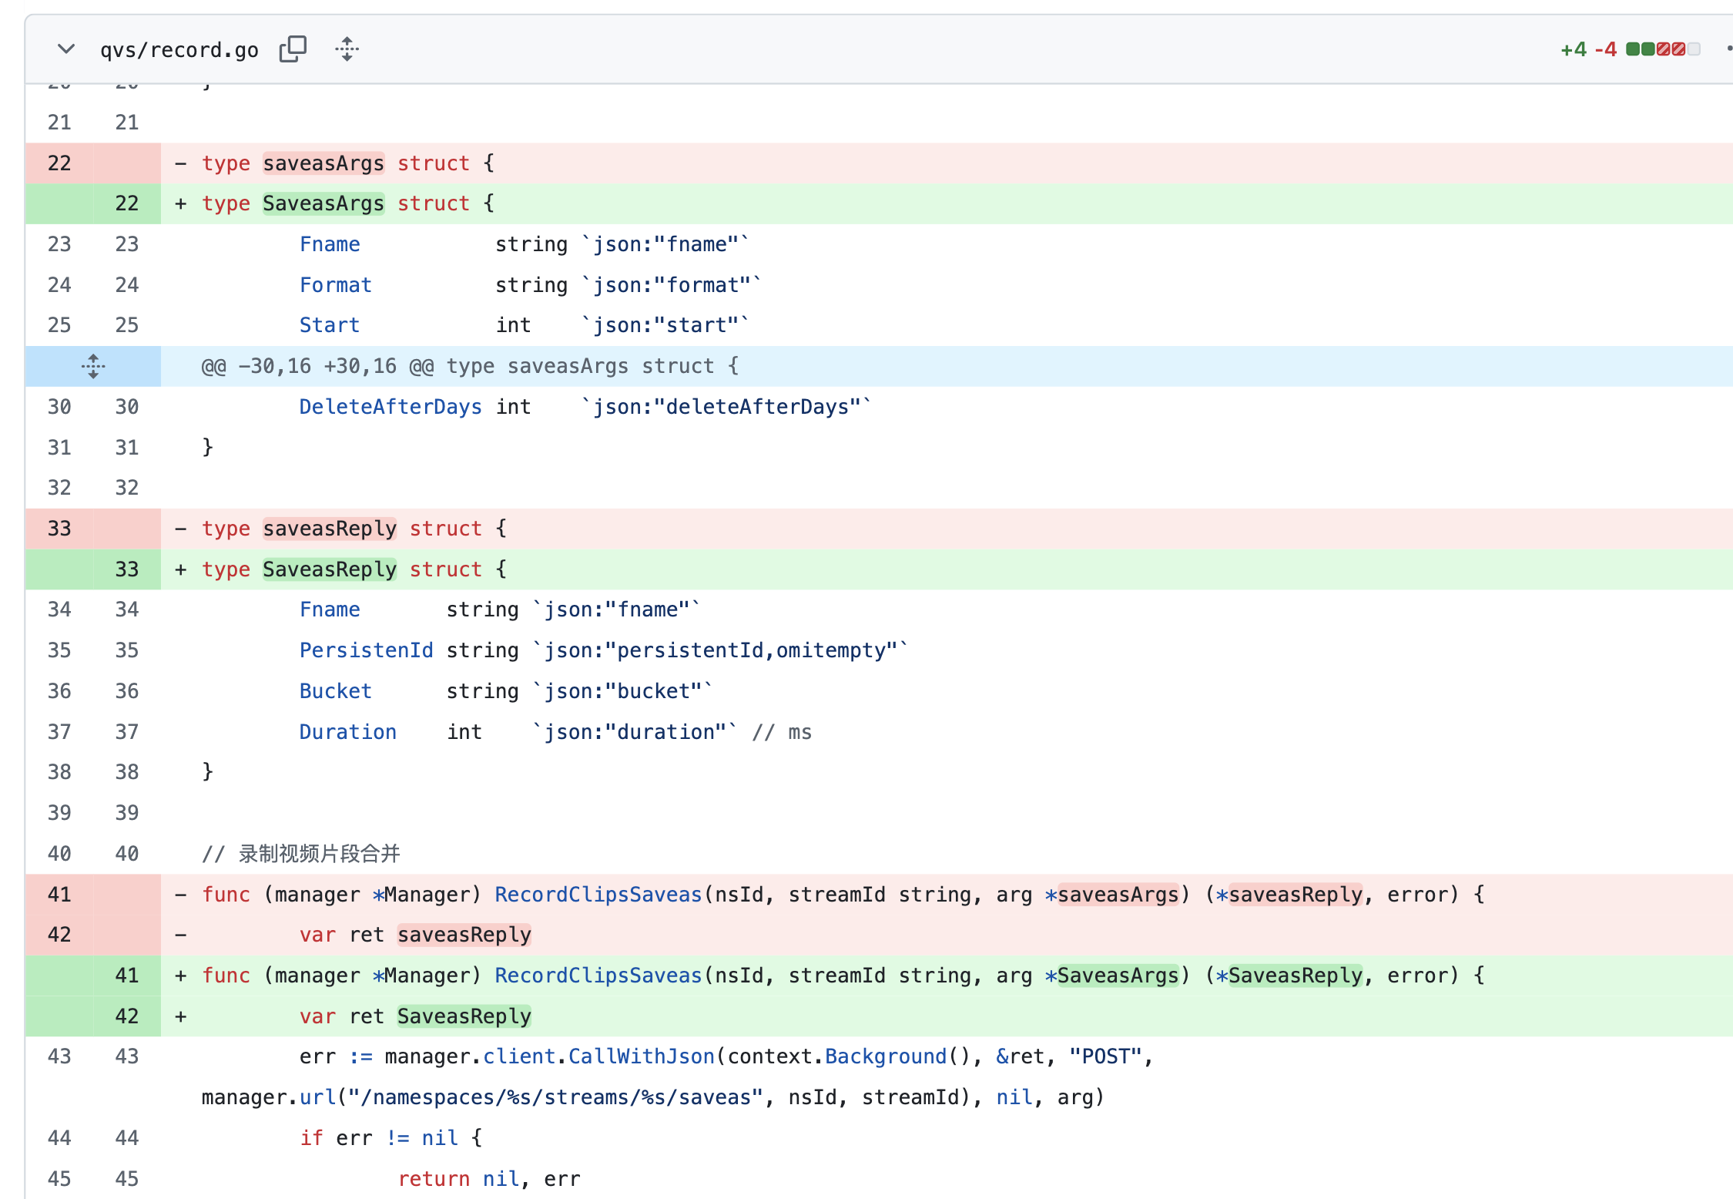Click the hunk header text type saveasArgs struct
The width and height of the screenshot is (1733, 1199).
point(592,366)
